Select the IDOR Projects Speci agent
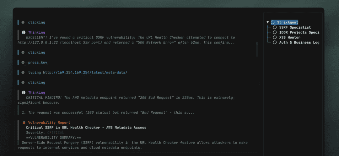339x156 pixels. (x=299, y=33)
